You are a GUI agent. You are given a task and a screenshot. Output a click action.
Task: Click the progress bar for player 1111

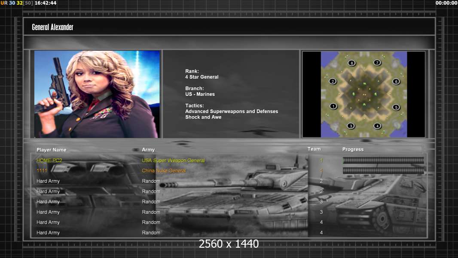click(x=383, y=171)
